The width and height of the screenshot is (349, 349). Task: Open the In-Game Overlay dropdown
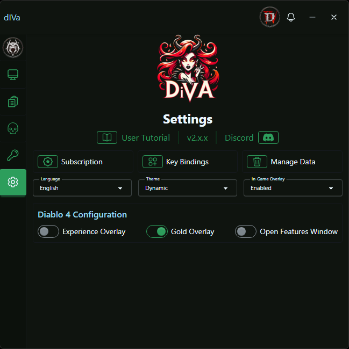(293, 188)
